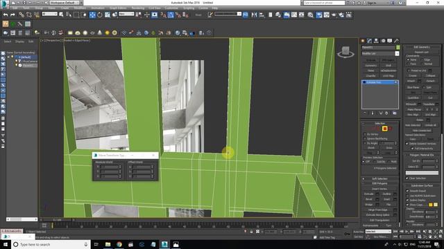444x249 pixels.
Task: Click the first yellow Show Cage color swatch
Action: coord(431,205)
